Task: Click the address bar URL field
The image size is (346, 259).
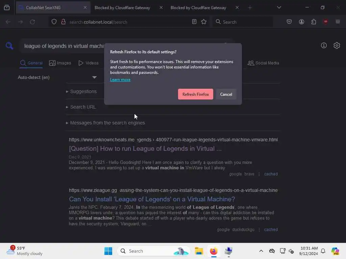Action: pos(128,22)
